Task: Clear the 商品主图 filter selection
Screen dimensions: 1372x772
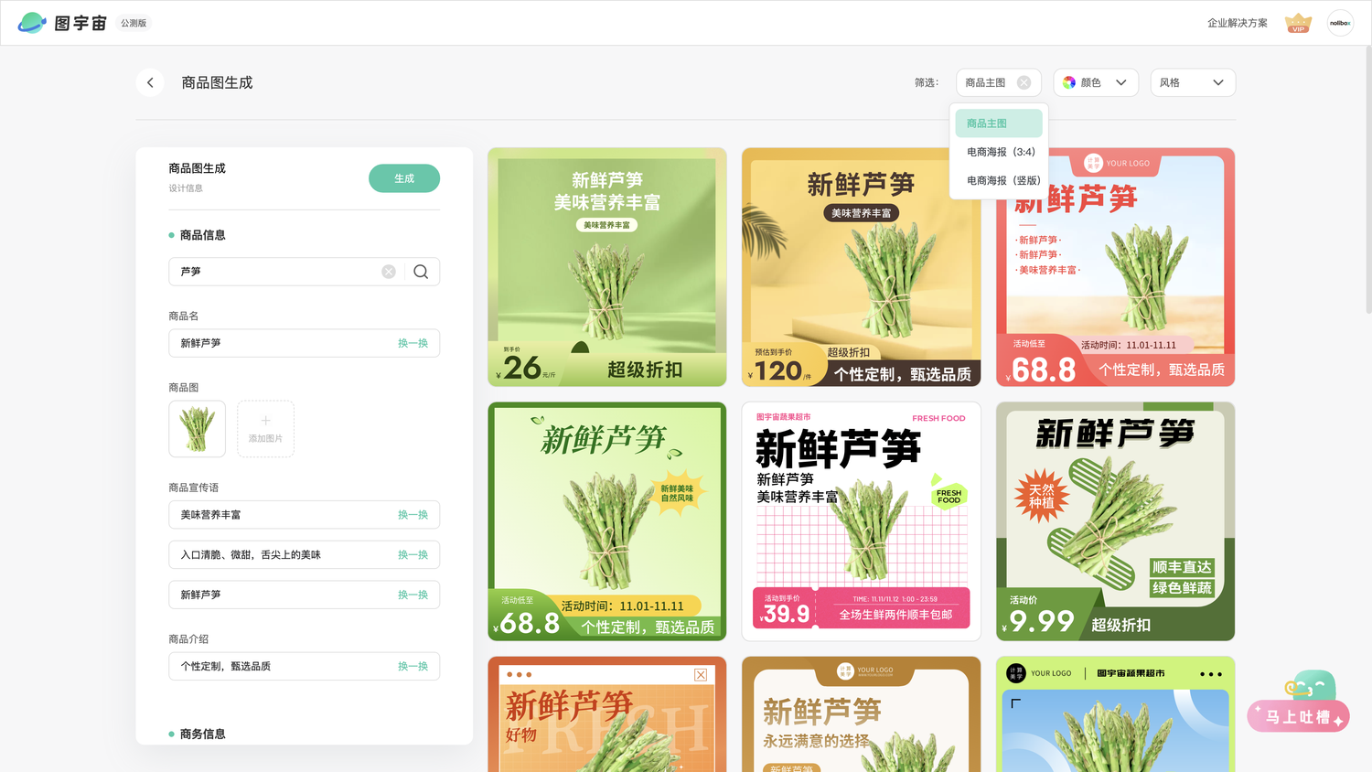Action: click(x=1024, y=82)
